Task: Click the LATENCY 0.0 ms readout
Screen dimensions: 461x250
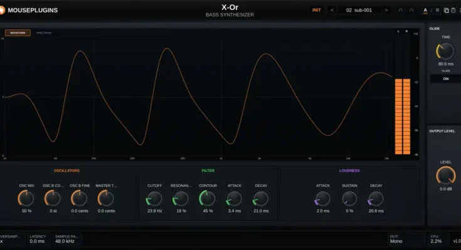Action: coord(38,239)
